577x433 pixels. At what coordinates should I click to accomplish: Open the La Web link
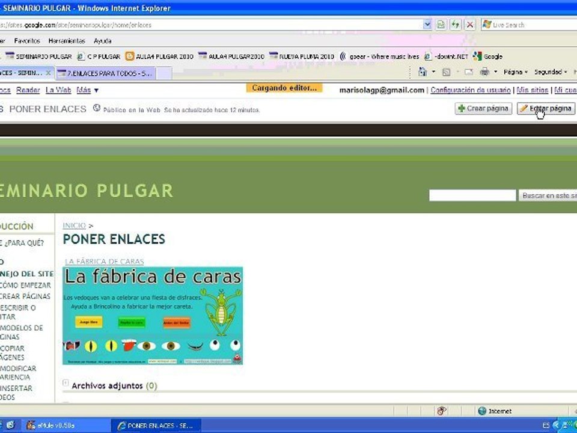(x=58, y=90)
